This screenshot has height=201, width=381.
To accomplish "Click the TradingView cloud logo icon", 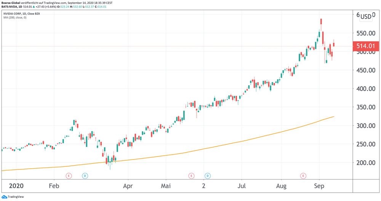I will [4, 197].
